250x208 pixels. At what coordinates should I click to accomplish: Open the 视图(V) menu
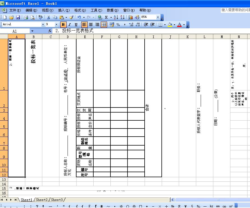click(x=48, y=10)
